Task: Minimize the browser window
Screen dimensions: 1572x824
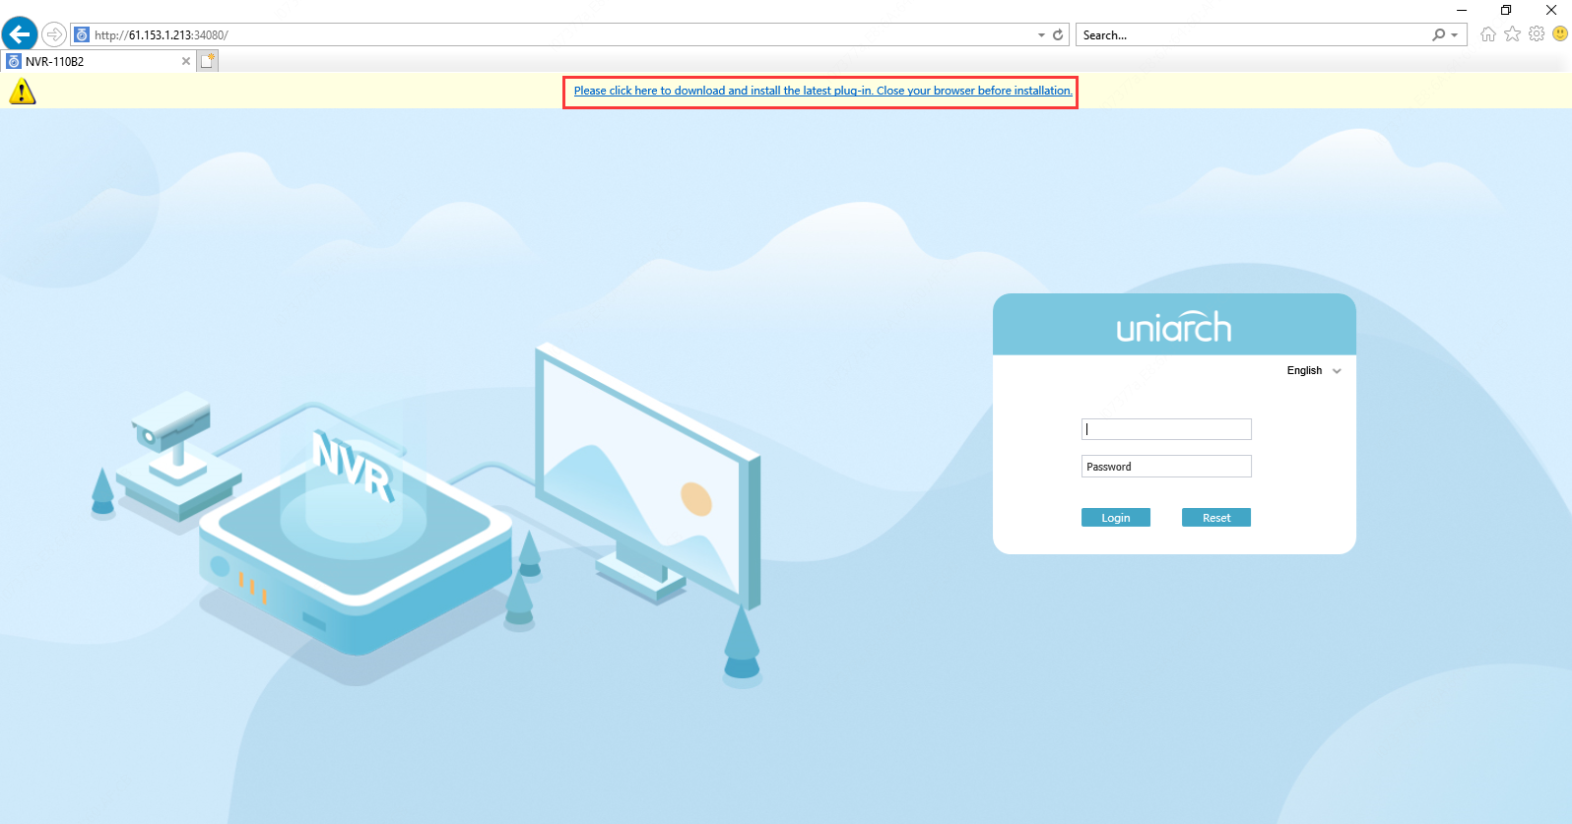Action: (x=1462, y=10)
